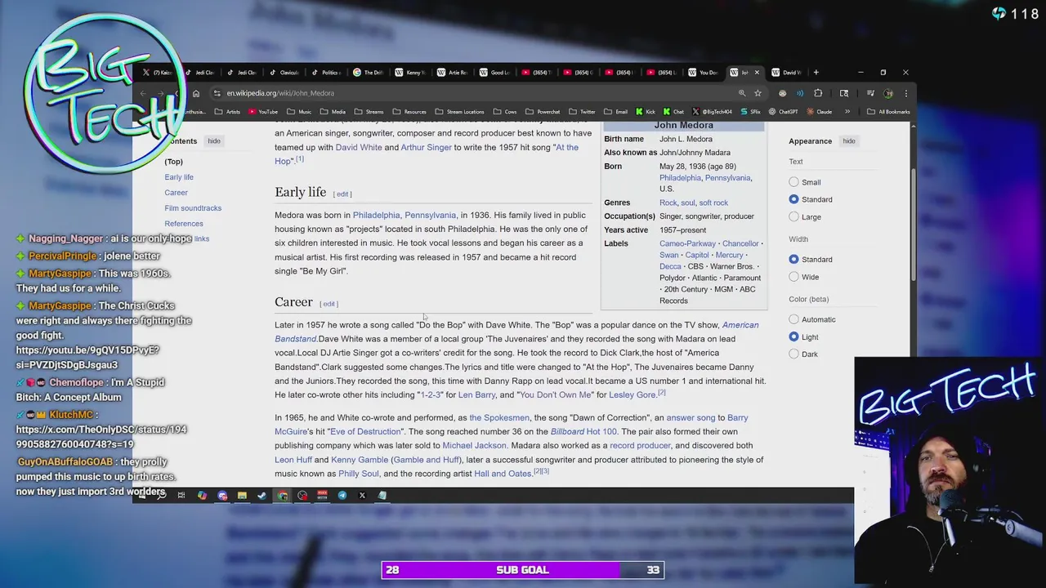Viewport: 1046px width, 588px height.
Task: Open the Eve of Destruction link
Action: (365, 432)
